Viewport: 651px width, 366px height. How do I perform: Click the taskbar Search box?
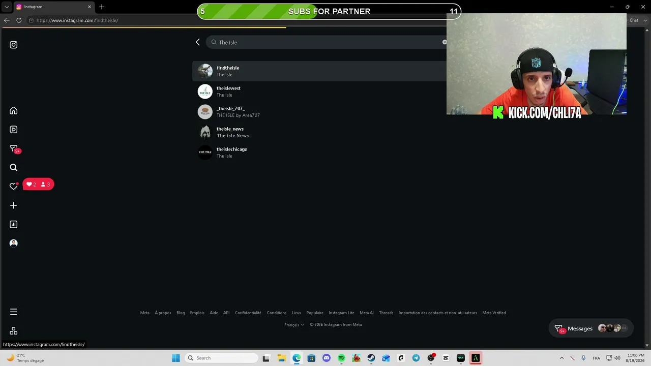pyautogui.click(x=221, y=358)
